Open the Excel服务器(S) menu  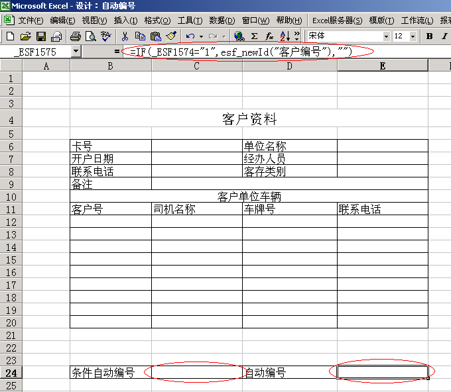[x=337, y=21]
